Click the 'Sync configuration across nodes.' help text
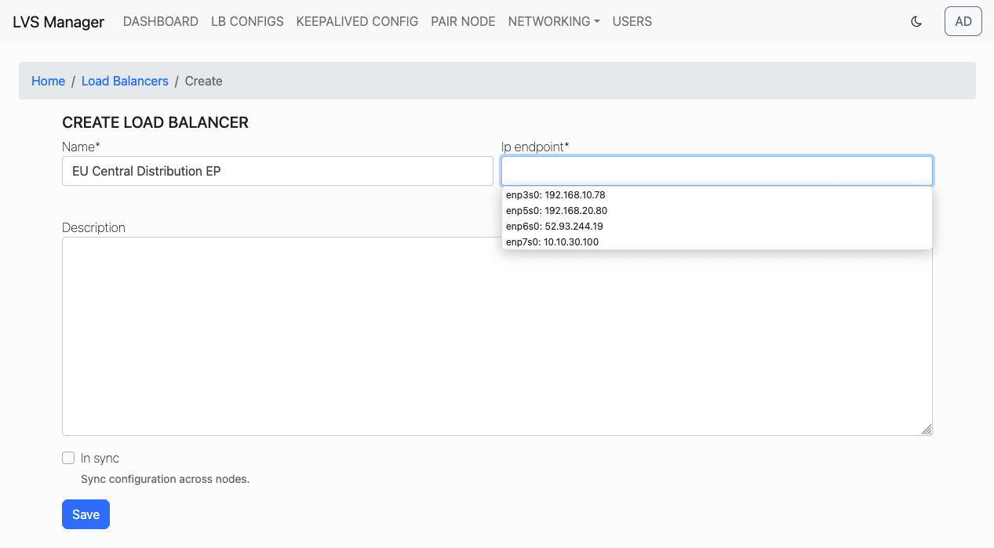The height and width of the screenshot is (548, 994). tap(165, 479)
